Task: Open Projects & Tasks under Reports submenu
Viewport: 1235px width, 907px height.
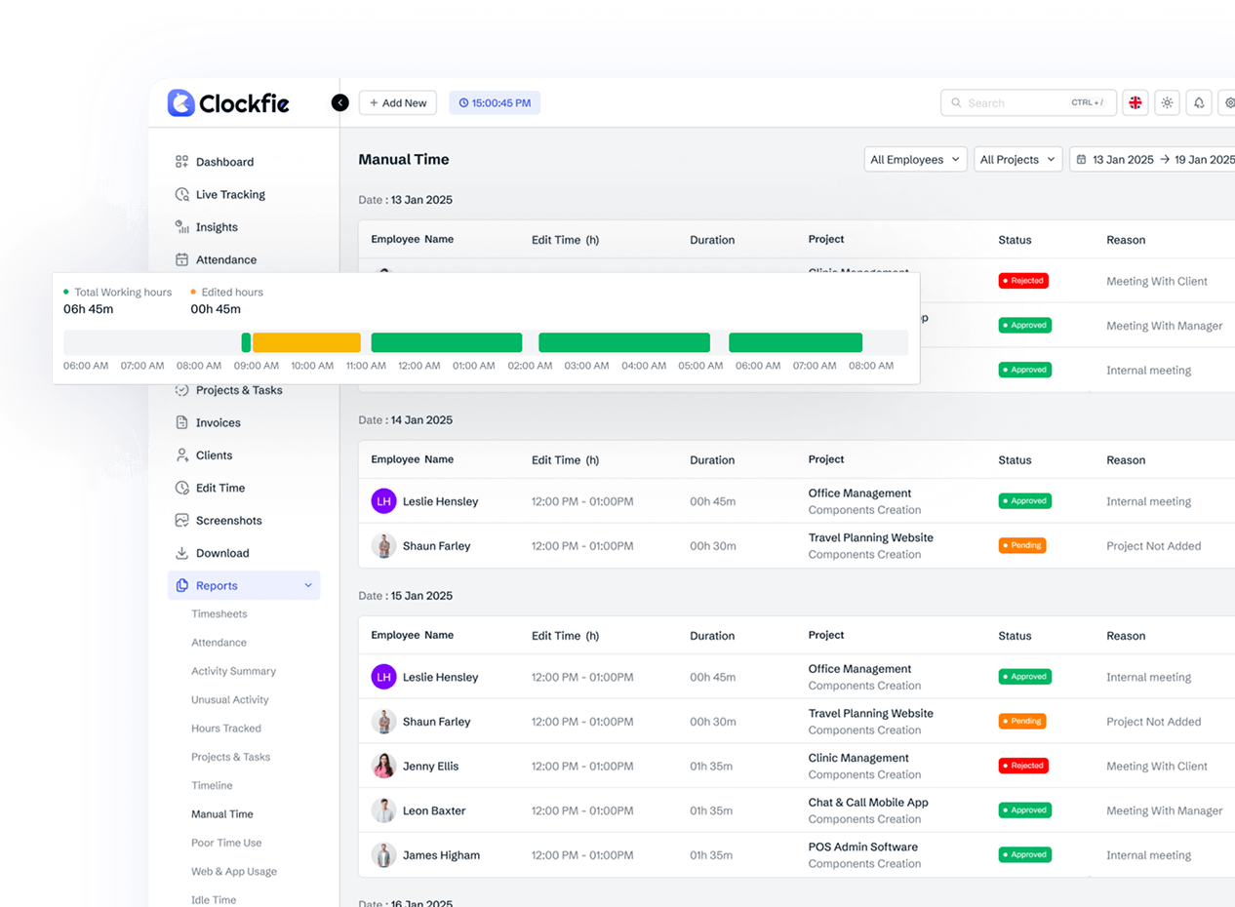Action: pyautogui.click(x=230, y=757)
